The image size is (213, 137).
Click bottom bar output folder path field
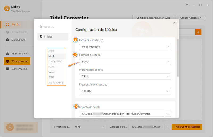click(x=146, y=127)
